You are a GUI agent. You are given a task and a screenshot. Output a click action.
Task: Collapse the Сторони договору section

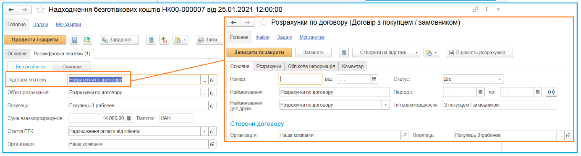point(257,124)
